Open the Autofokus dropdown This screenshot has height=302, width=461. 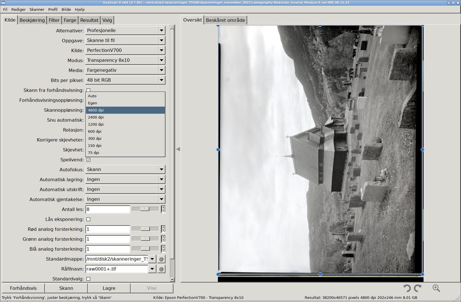click(125, 169)
